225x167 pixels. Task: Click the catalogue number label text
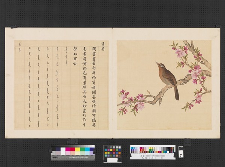pyautogui.click(x=153, y=156)
